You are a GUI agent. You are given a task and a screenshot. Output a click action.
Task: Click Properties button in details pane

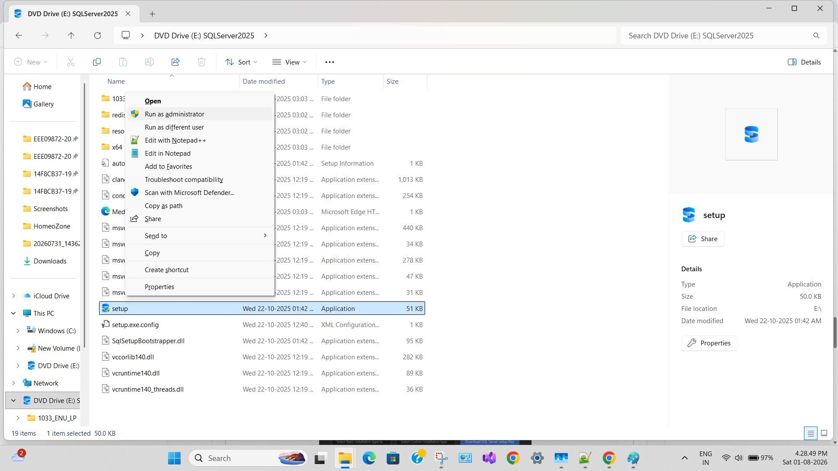click(709, 343)
